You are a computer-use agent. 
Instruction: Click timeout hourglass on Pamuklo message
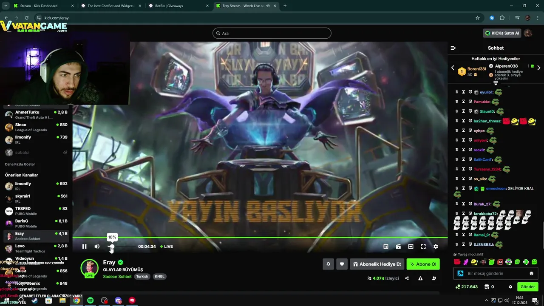[464, 102]
